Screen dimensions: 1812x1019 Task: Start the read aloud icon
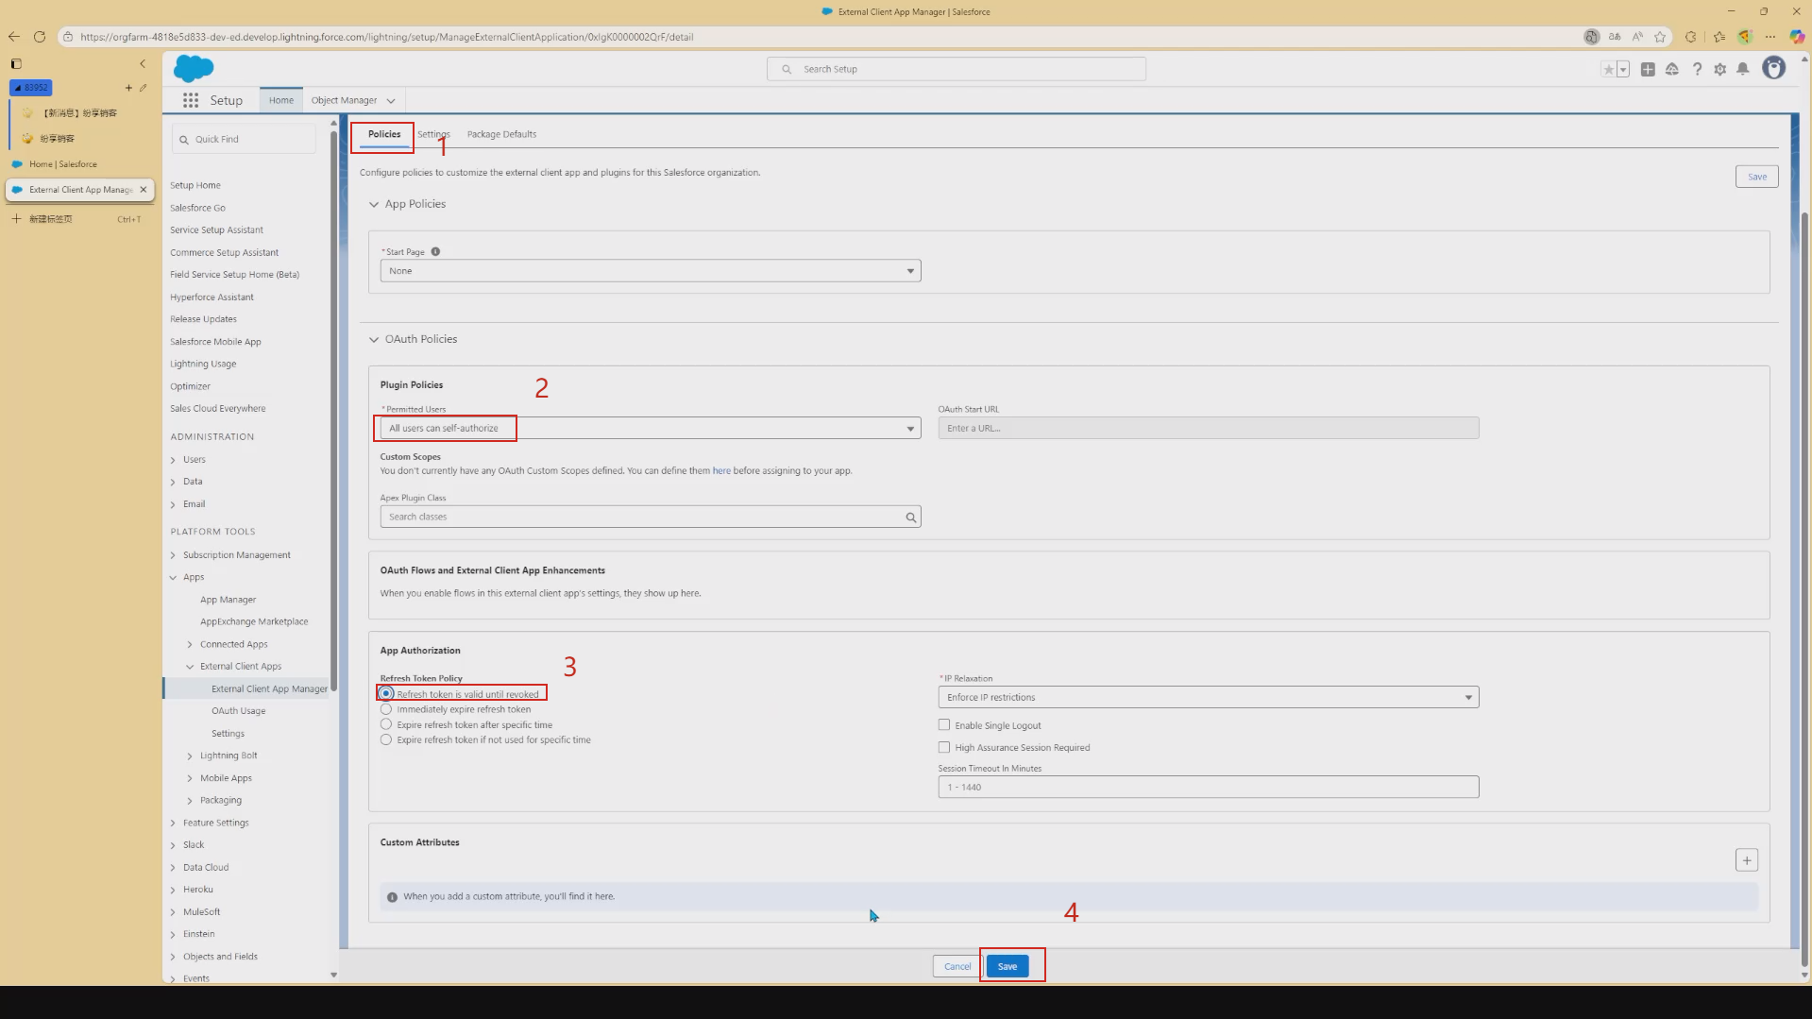[1637, 37]
